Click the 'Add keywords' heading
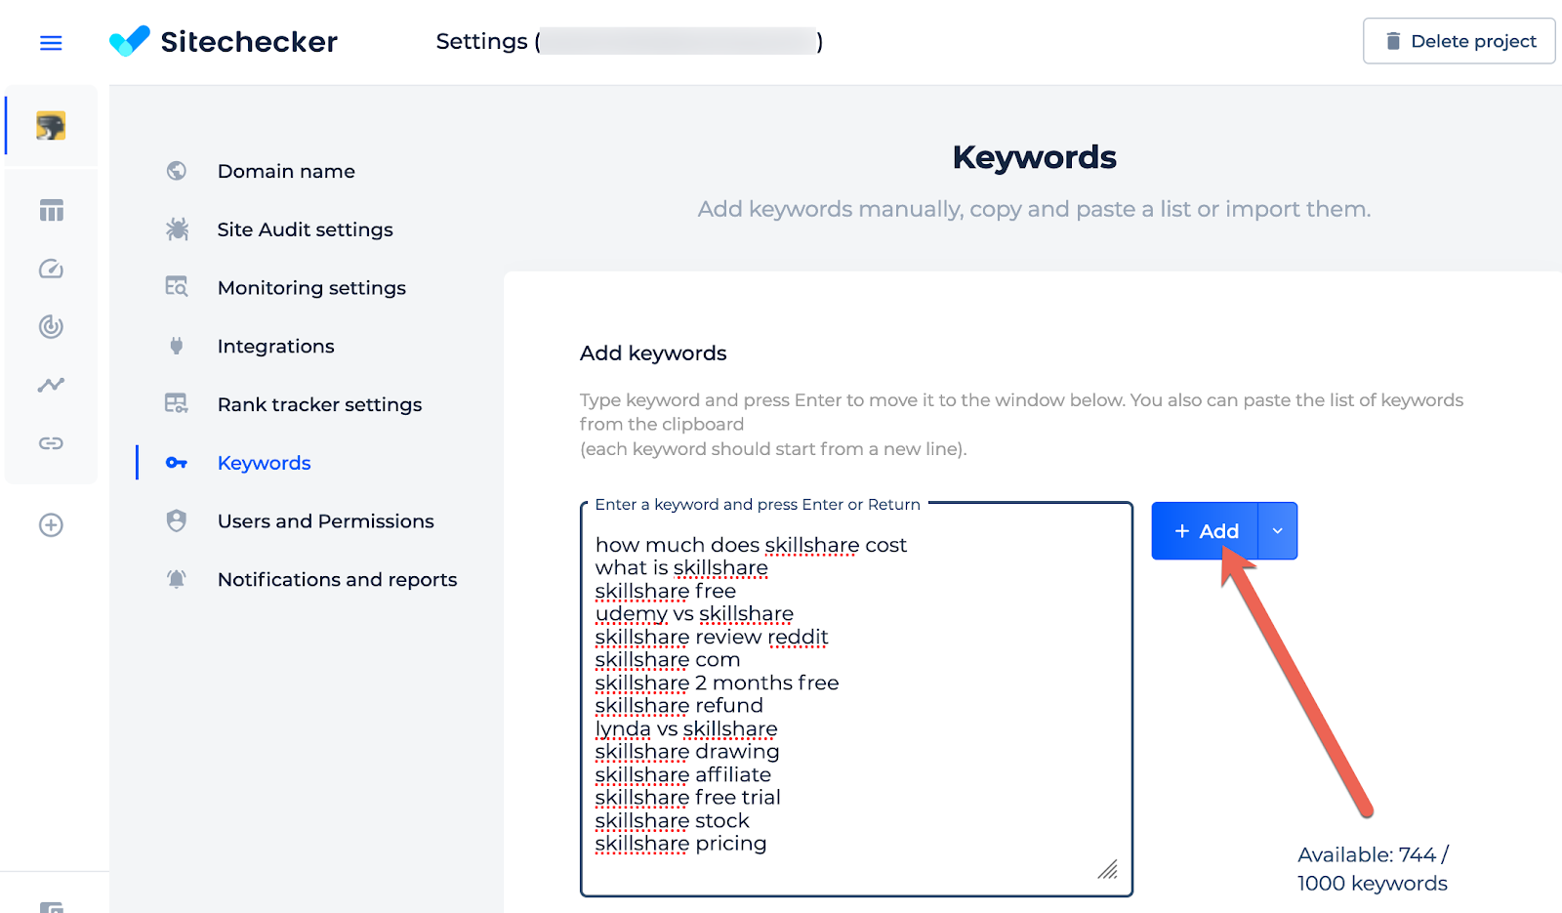The height and width of the screenshot is (913, 1562). click(653, 353)
